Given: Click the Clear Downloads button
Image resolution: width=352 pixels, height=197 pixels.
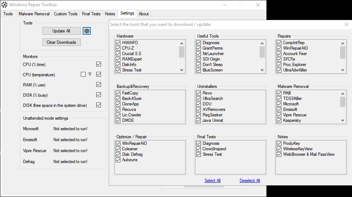Looking at the screenshot, I should (x=61, y=42).
